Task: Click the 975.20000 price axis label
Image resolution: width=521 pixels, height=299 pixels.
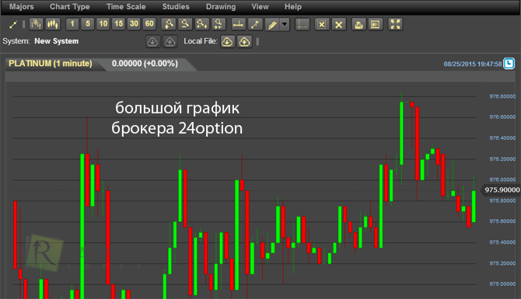Action: tap(502, 263)
